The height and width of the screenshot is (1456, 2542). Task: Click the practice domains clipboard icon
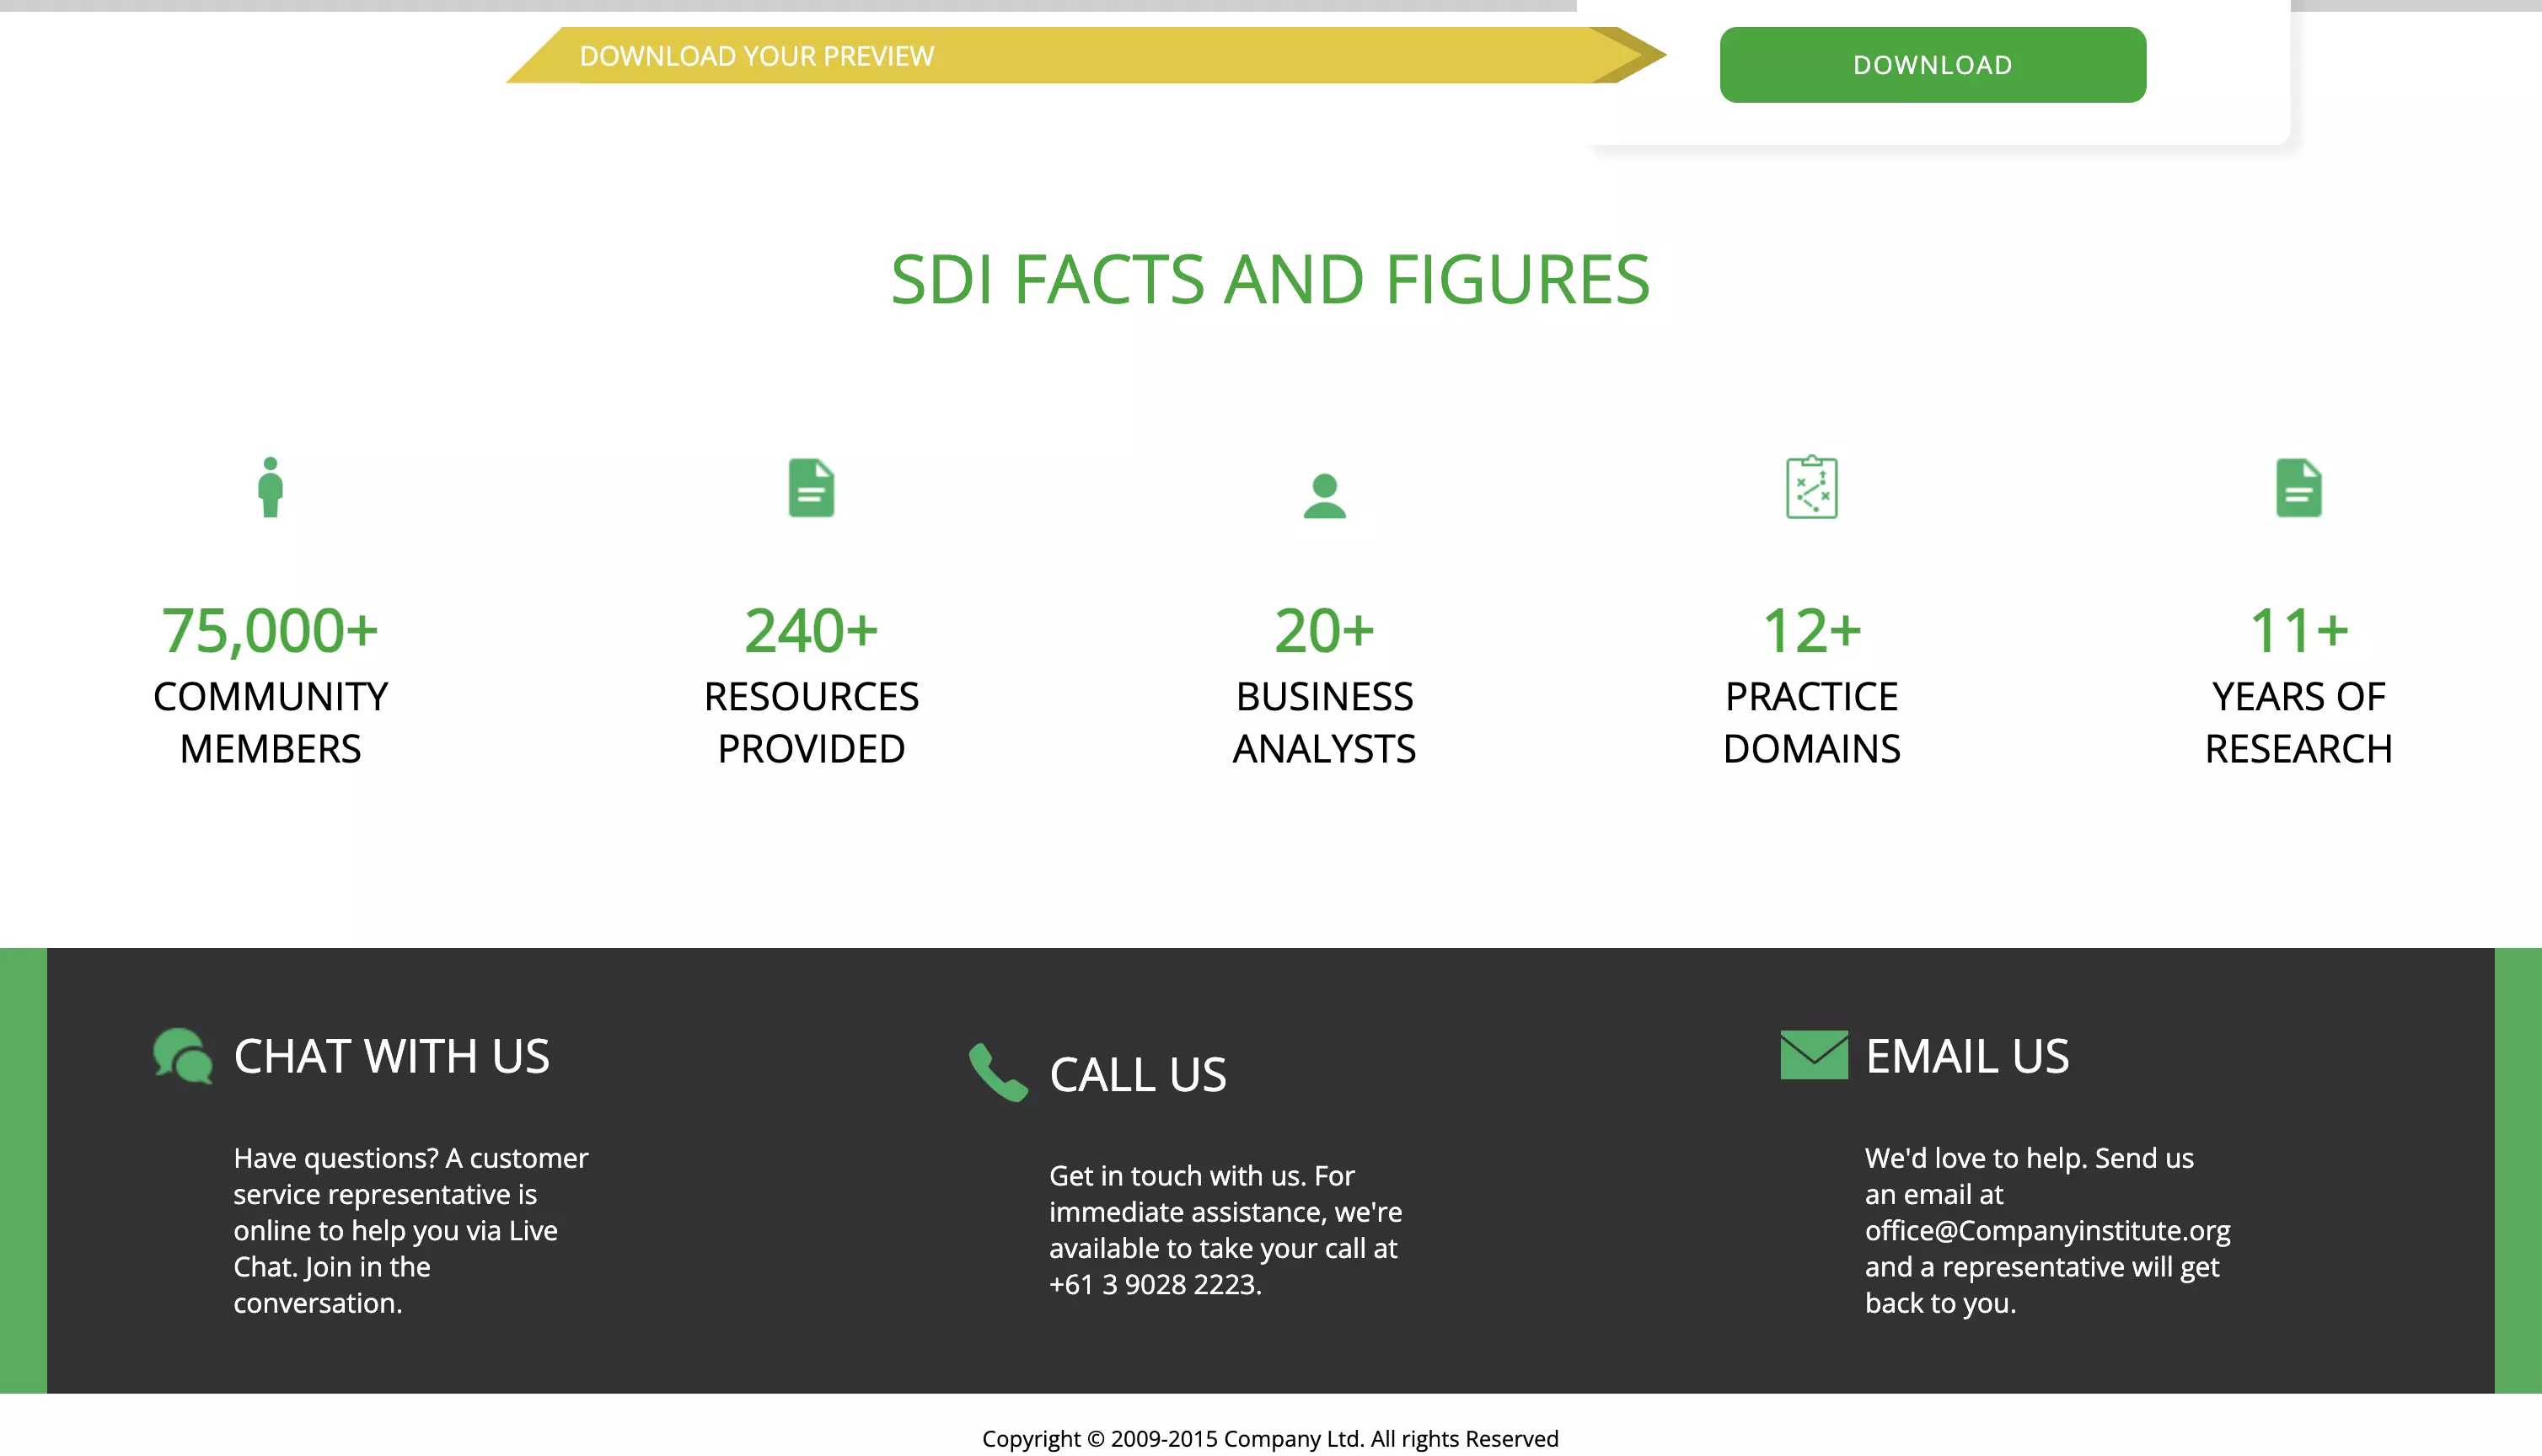point(1811,487)
